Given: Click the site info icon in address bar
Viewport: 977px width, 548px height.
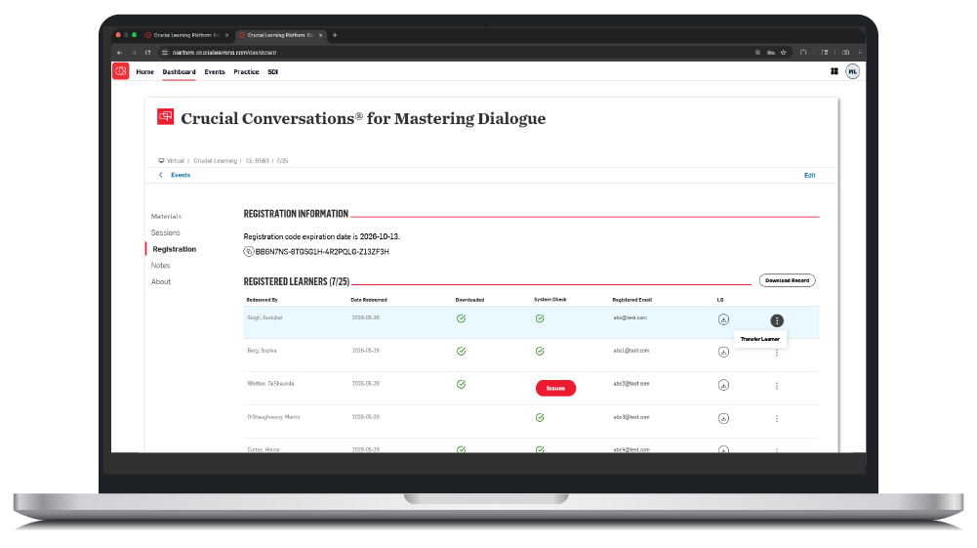Looking at the screenshot, I should coord(165,53).
